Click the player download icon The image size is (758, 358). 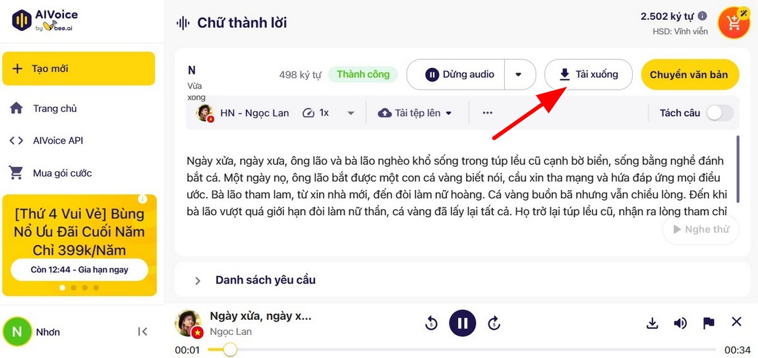(653, 322)
